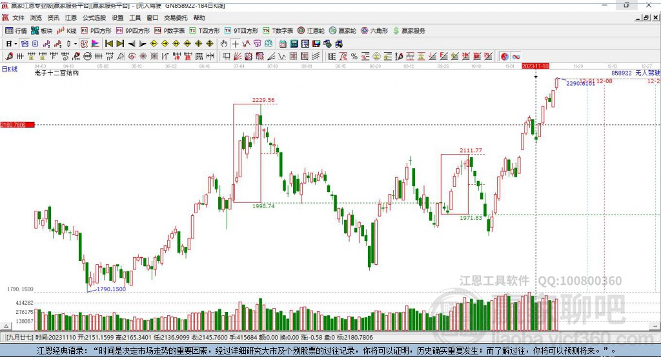Expand the 日 period dropdown
661x357 pixels.
(15, 44)
